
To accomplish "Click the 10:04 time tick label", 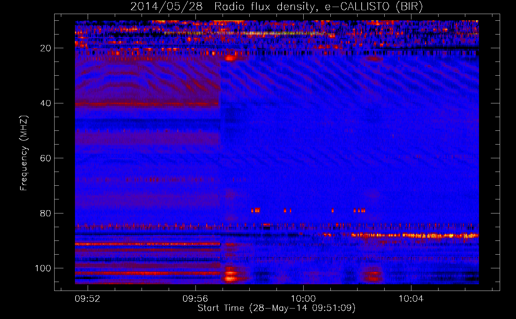I will [x=411, y=299].
